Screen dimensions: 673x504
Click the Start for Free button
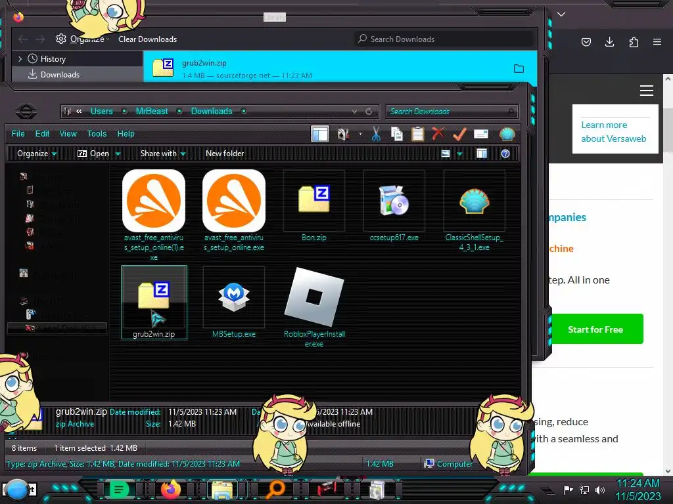click(595, 329)
